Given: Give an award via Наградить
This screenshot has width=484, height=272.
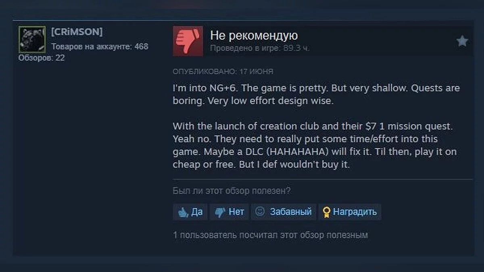Looking at the screenshot, I should 350,212.
